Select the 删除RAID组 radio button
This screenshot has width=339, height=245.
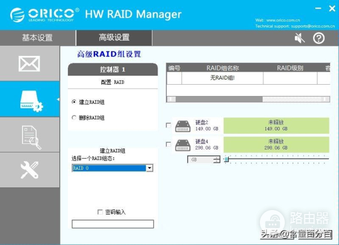click(x=74, y=117)
